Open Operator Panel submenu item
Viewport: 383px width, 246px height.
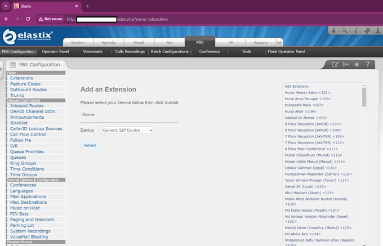pyautogui.click(x=55, y=51)
